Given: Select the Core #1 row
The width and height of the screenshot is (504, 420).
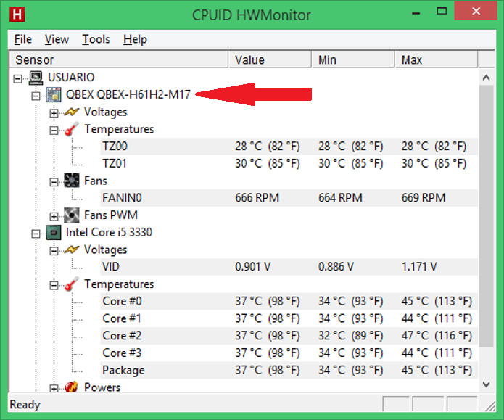Looking at the screenshot, I should click(289, 318).
